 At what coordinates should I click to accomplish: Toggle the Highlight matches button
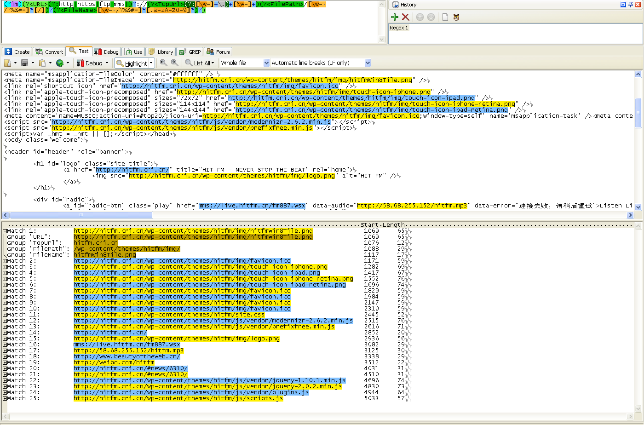[132, 63]
